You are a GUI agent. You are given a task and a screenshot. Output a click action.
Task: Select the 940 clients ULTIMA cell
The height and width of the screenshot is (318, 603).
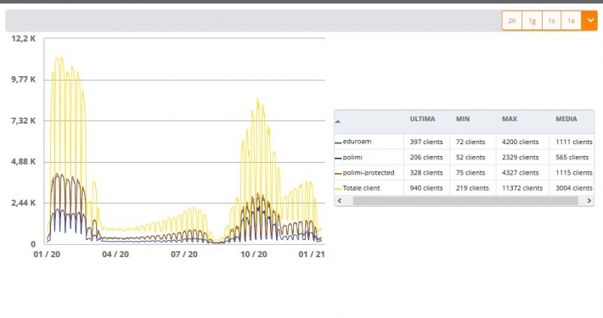point(426,187)
